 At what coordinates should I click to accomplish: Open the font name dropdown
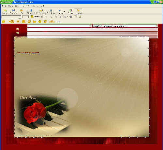click(20, 17)
